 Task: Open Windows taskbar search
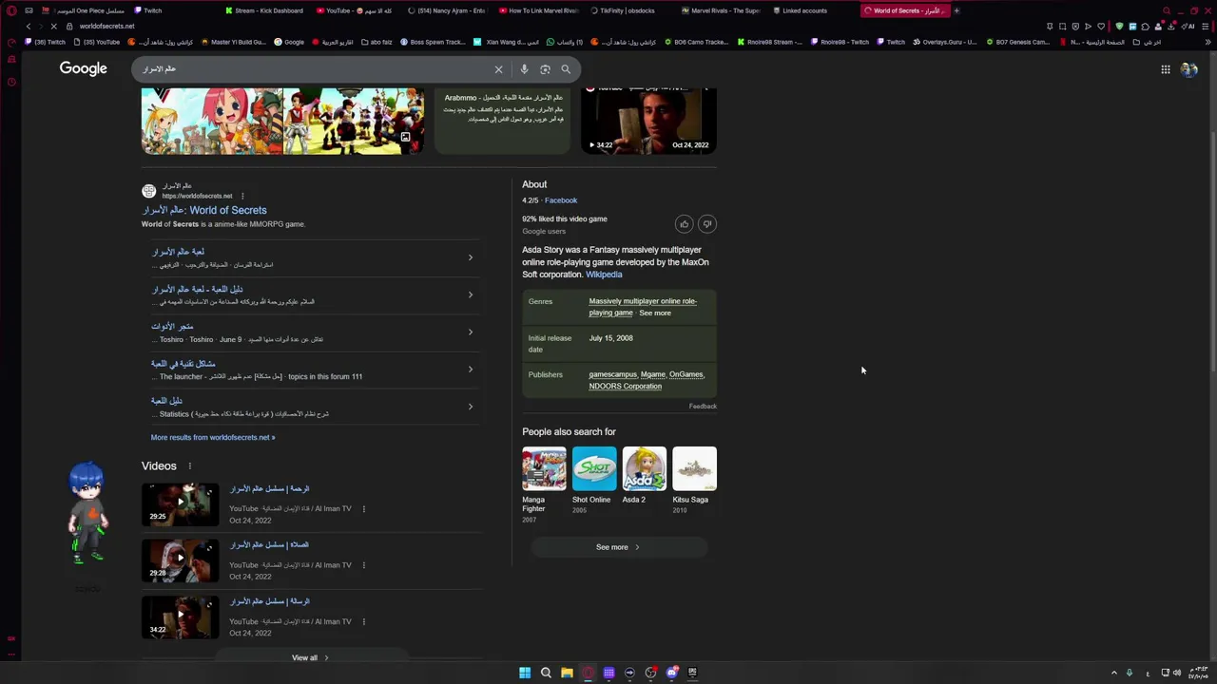pos(546,673)
